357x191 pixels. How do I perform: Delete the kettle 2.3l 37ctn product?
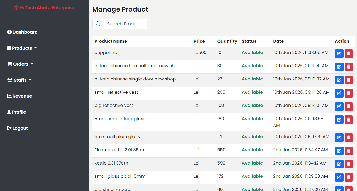click(348, 164)
